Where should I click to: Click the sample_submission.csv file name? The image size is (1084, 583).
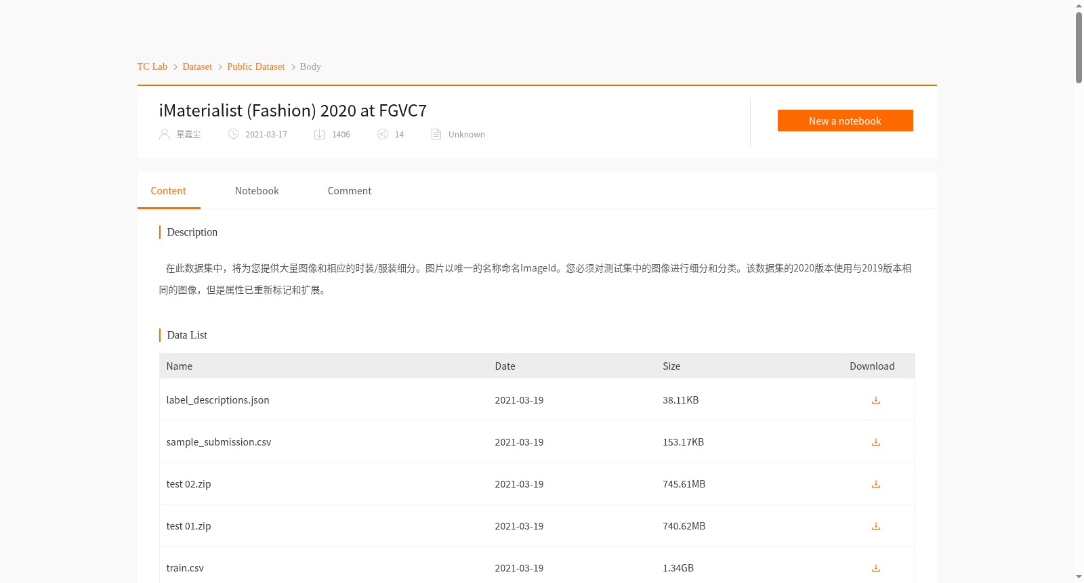point(219,442)
